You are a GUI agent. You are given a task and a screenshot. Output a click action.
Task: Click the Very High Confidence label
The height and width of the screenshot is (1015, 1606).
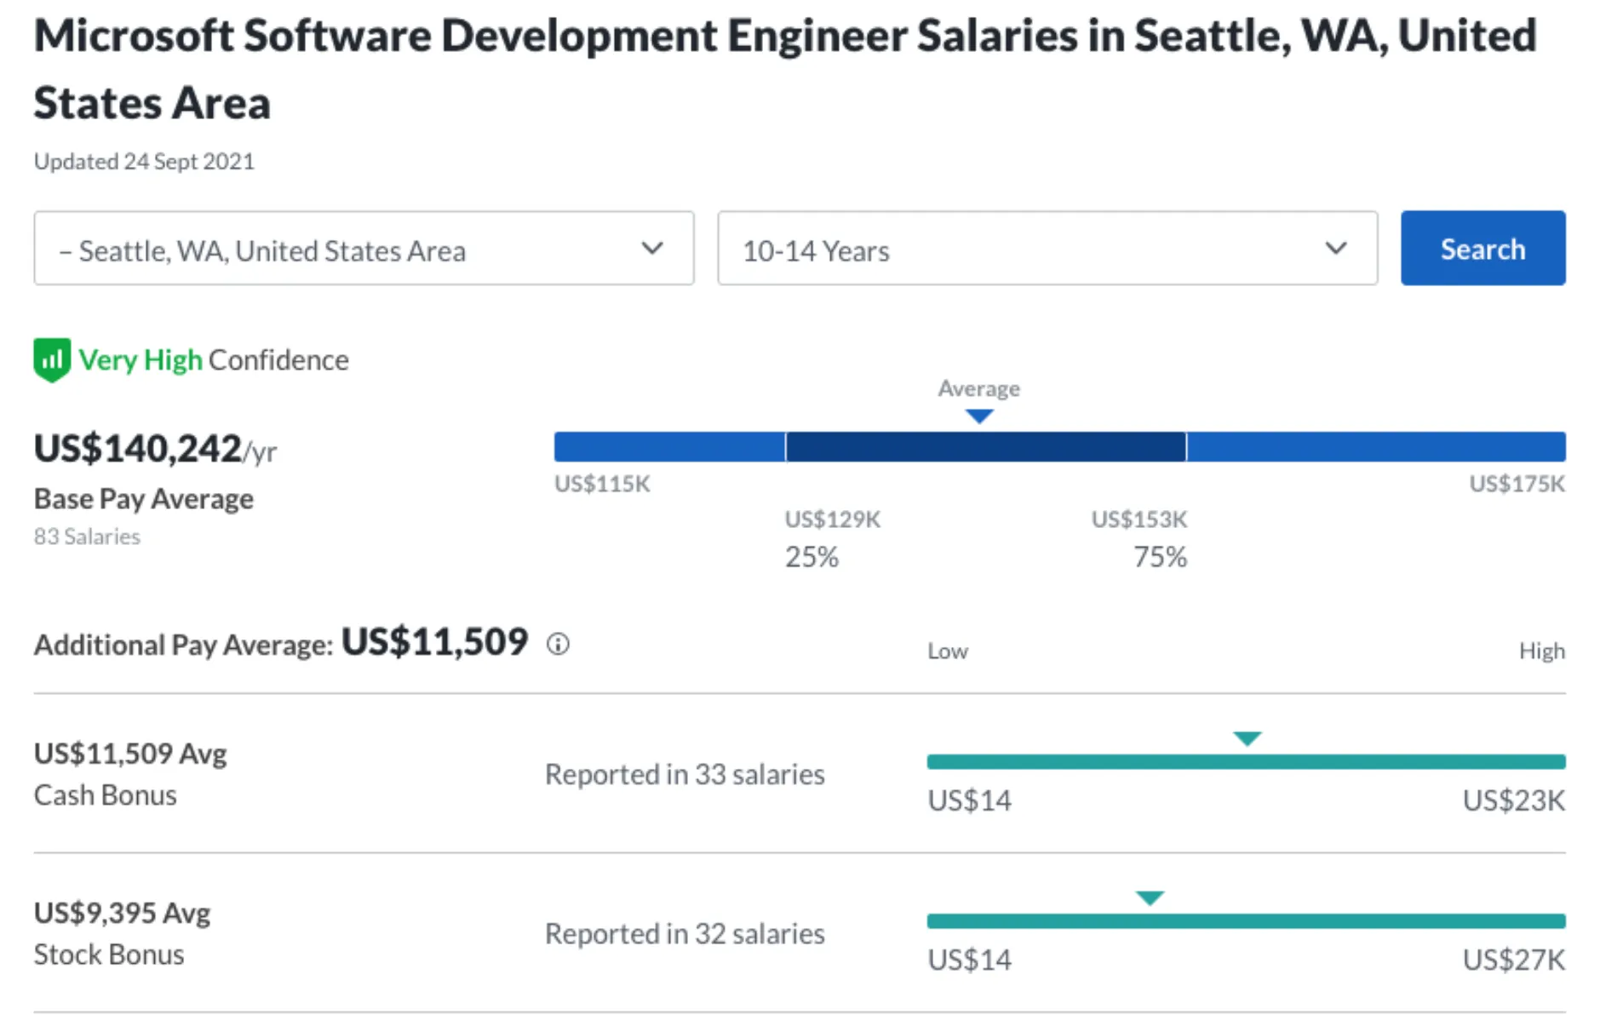tap(214, 360)
